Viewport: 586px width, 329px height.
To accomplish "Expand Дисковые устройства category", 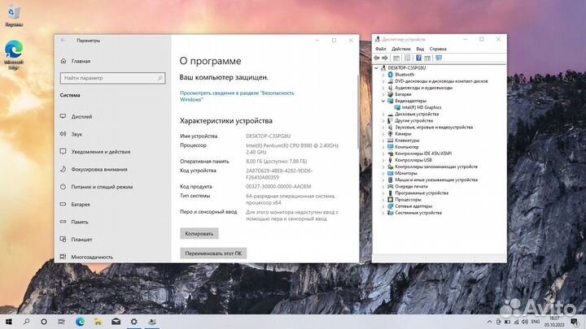I will tap(383, 115).
